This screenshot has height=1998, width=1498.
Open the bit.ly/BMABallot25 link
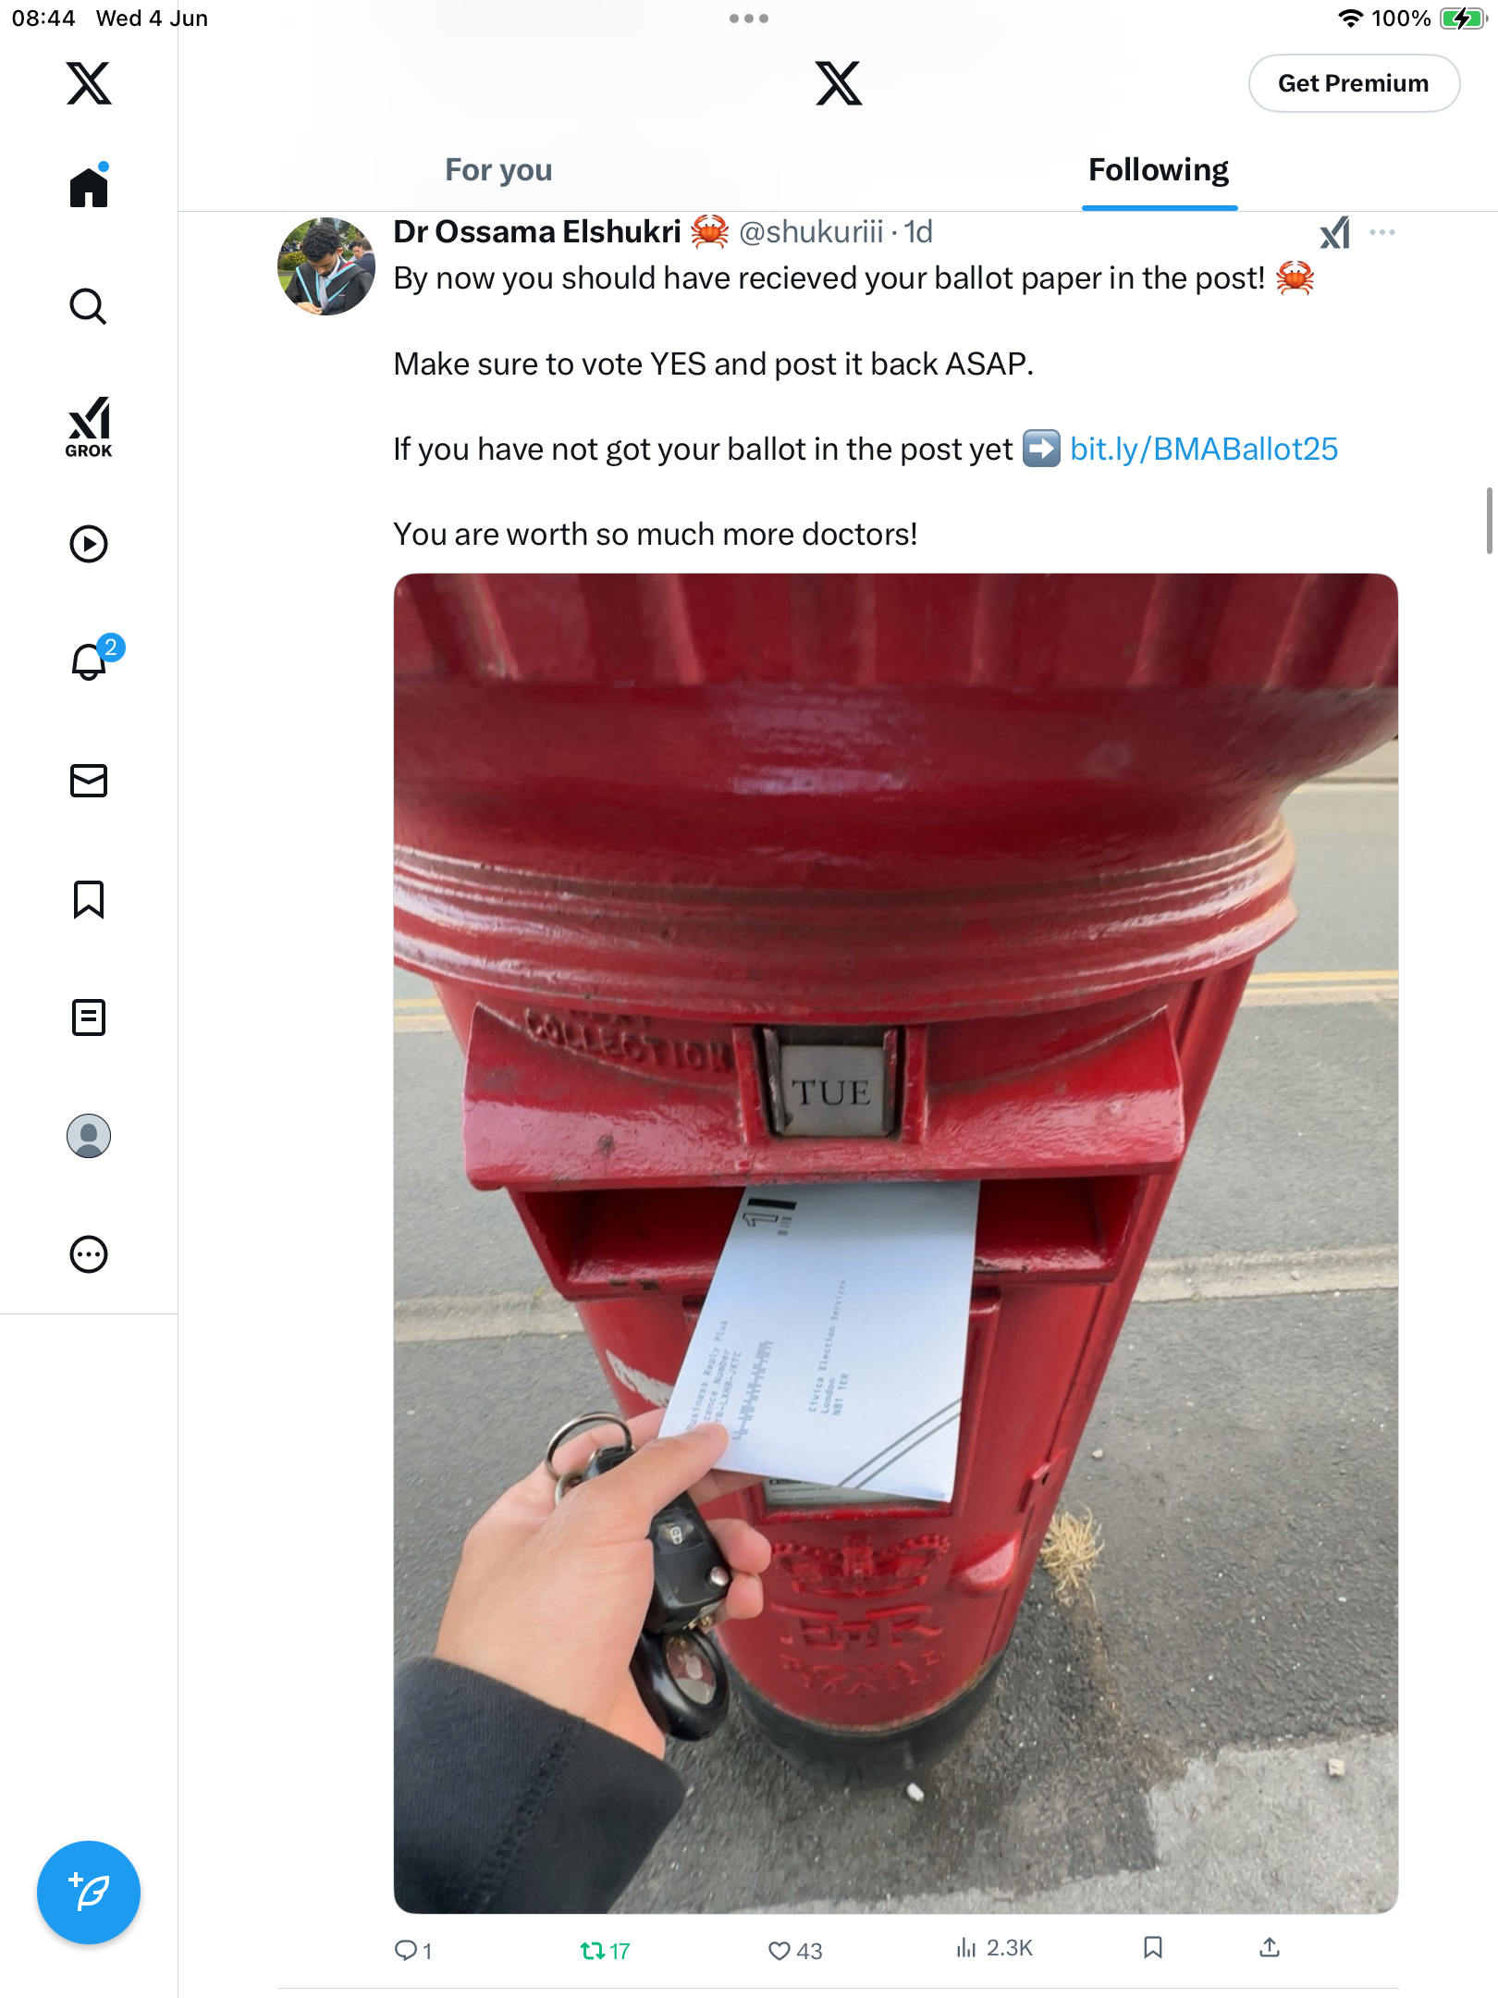1204,450
